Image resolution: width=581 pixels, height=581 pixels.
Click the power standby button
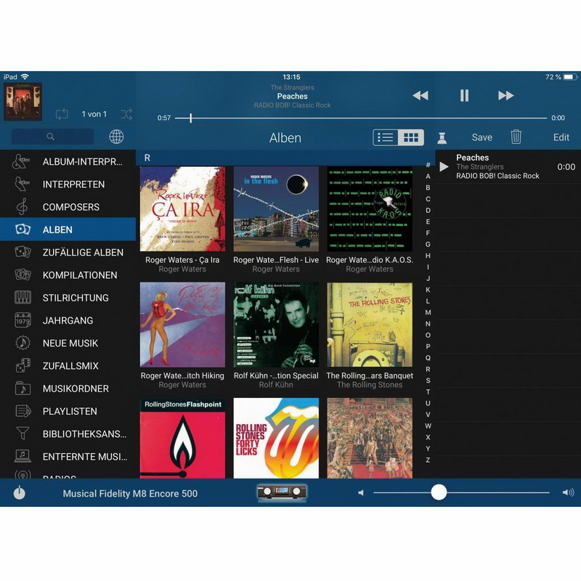point(20,493)
